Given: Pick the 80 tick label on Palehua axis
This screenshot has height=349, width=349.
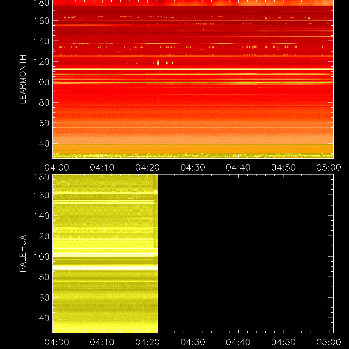Looking at the screenshot, I should 44,277.
